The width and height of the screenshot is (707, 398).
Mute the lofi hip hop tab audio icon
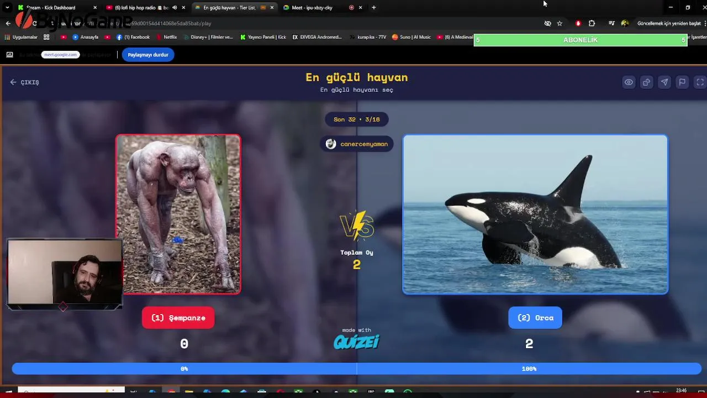click(x=175, y=8)
